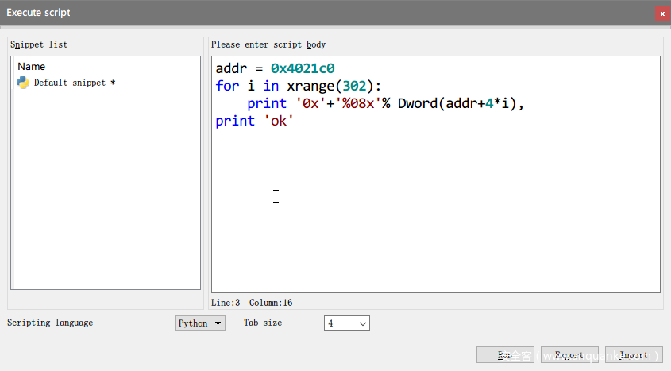The image size is (671, 371).
Task: Click the Tab size label
Action: coord(263,323)
